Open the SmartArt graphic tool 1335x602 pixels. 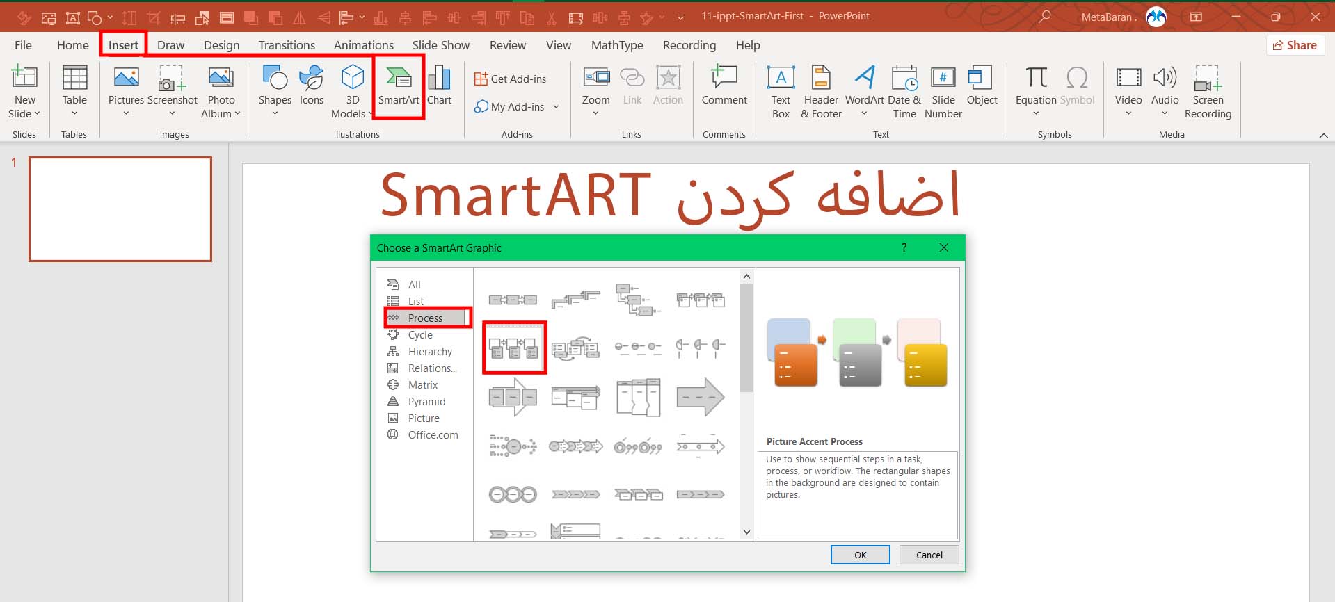click(399, 86)
